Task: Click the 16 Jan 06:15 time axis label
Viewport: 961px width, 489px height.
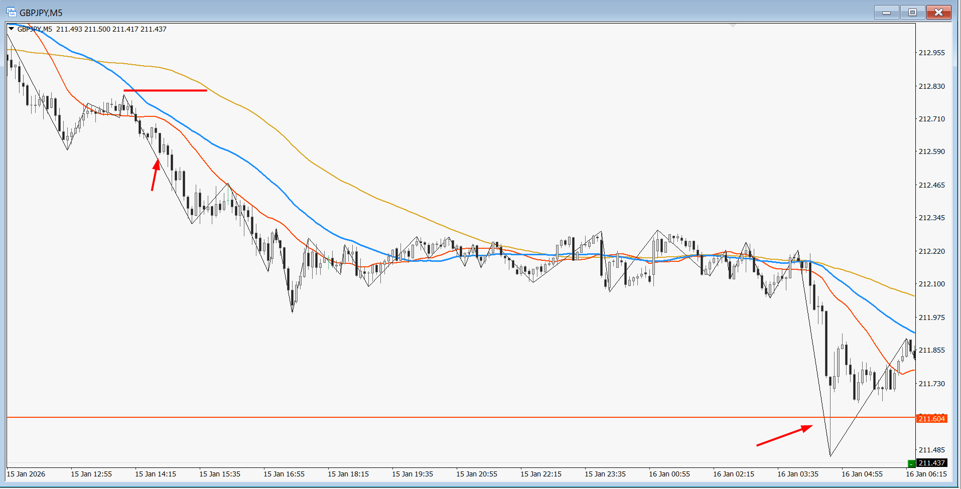Action: [926, 473]
